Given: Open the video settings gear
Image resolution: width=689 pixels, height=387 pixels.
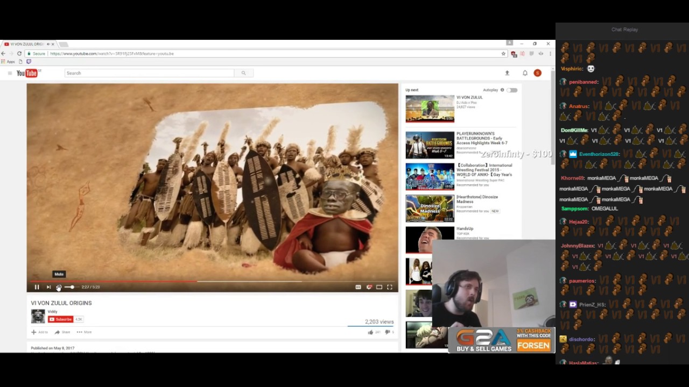Looking at the screenshot, I should (x=369, y=287).
